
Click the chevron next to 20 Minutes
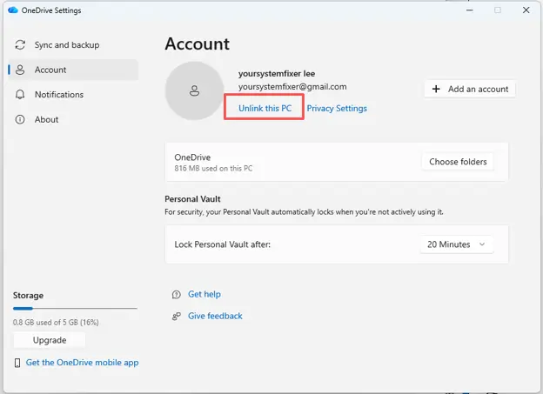[482, 244]
